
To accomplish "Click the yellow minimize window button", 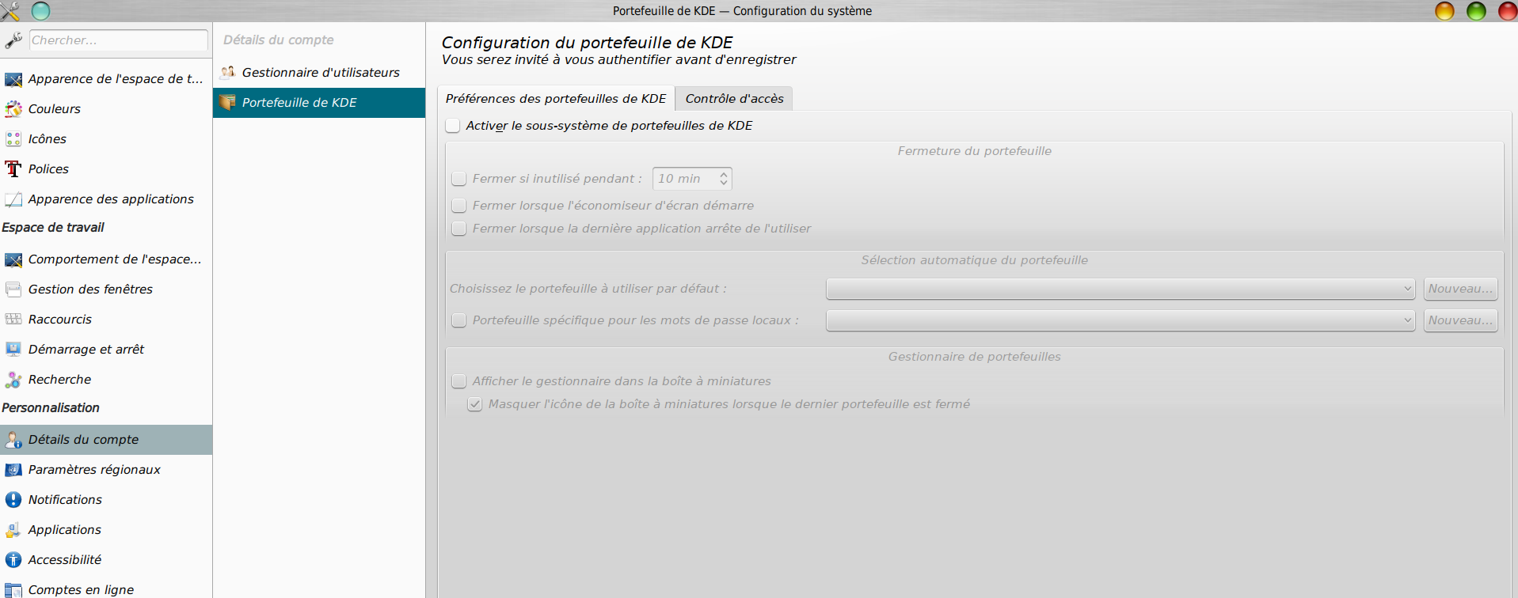I will (x=1445, y=11).
